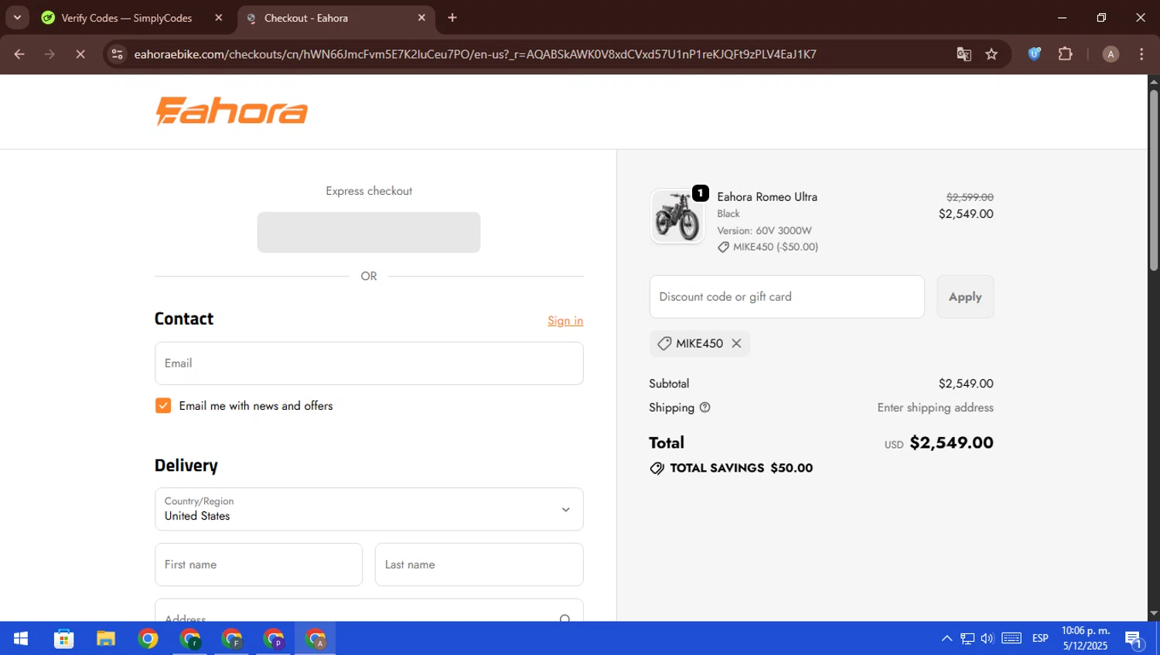Open the Windows Start menu
The image size is (1160, 655).
click(x=21, y=639)
